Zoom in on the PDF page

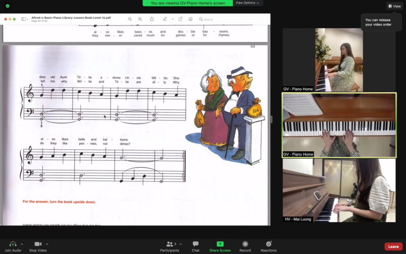(140, 19)
